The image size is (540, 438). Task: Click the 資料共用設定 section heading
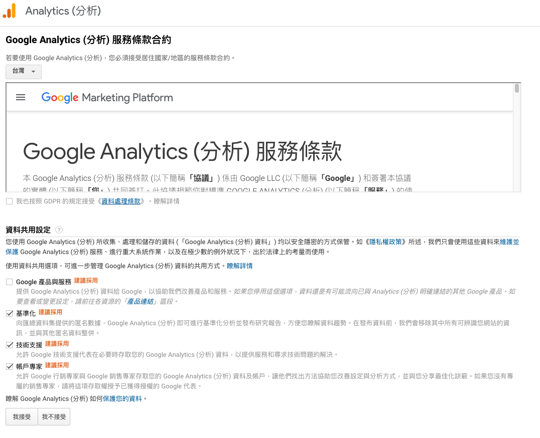coord(28,230)
